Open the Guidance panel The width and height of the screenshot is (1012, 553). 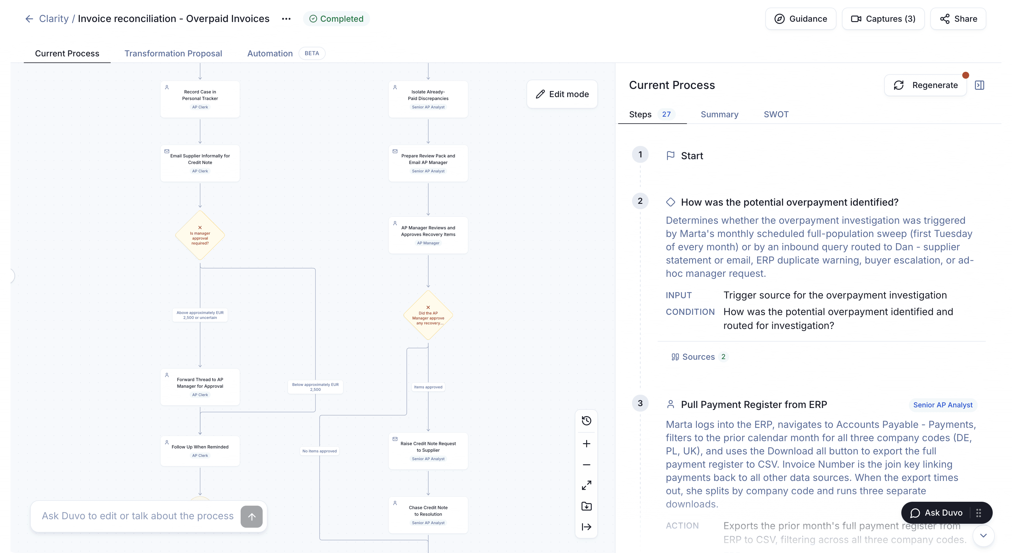[x=801, y=19]
